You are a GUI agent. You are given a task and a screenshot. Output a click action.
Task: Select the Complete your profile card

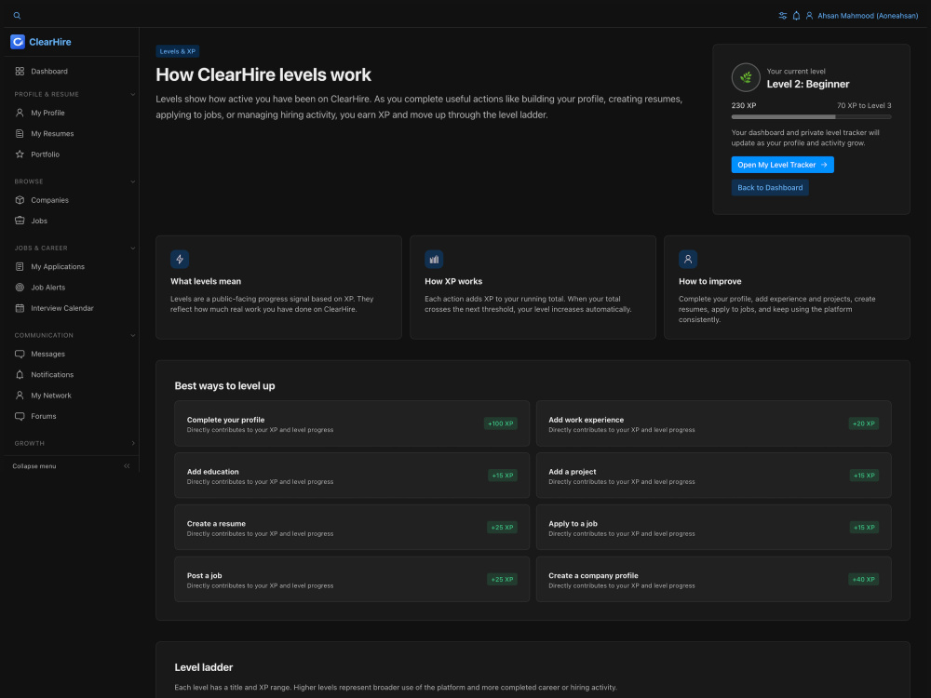[352, 423]
